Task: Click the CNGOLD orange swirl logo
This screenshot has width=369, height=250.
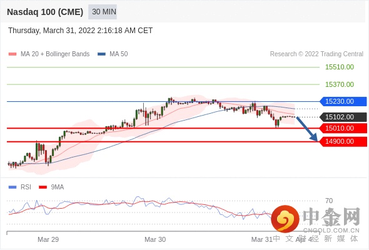Action: click(x=285, y=219)
